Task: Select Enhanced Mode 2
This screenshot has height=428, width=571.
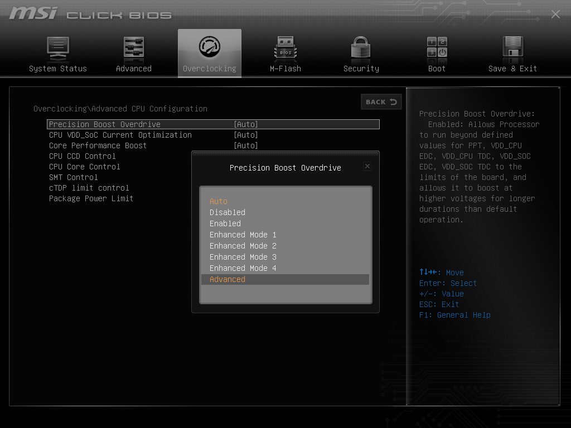Action: (243, 246)
